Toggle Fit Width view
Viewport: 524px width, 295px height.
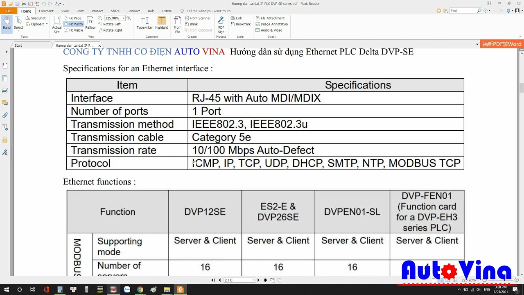point(73,24)
